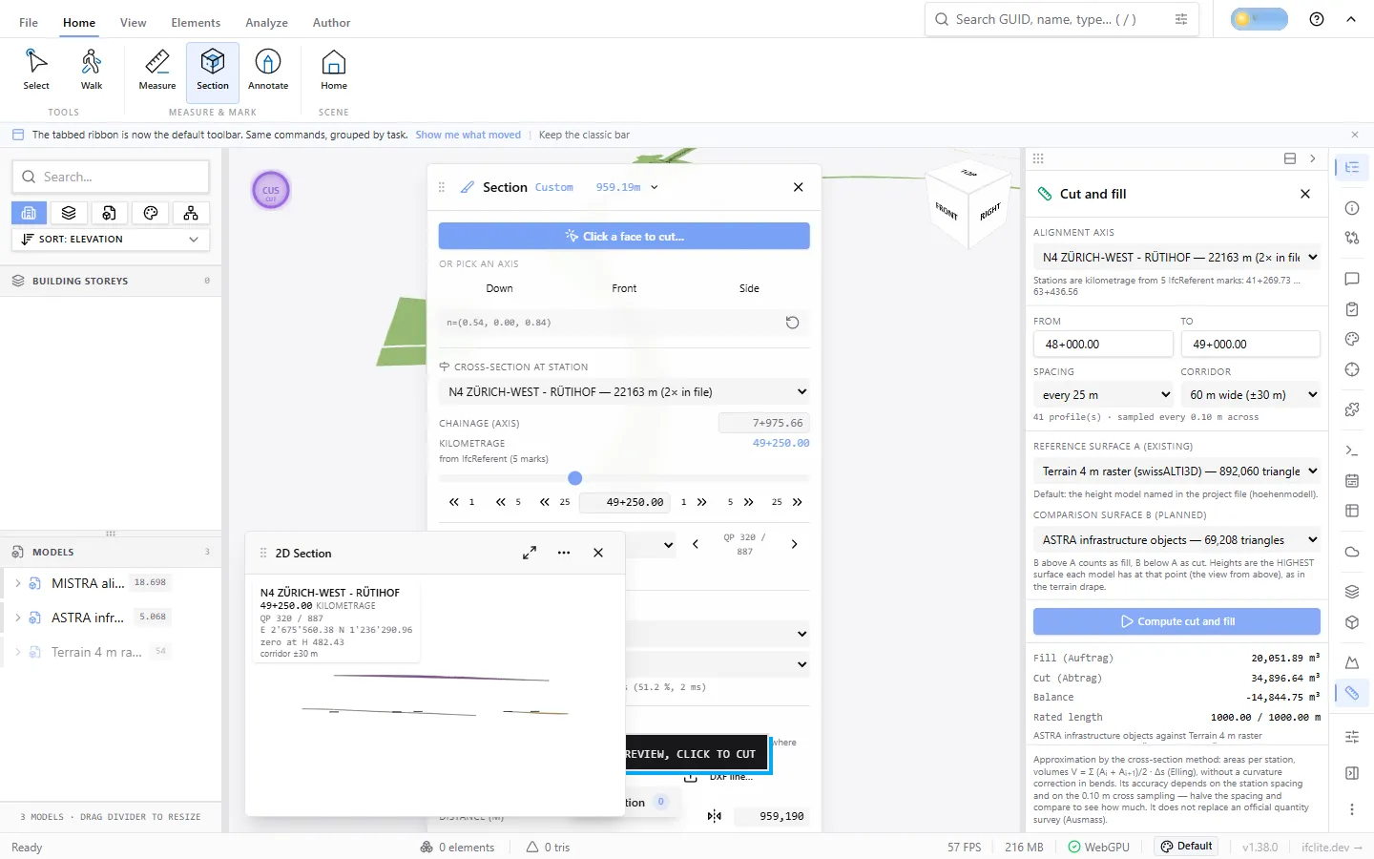Expand the 2D Section panel to fullscreen
Viewport: 1374px width, 859px height.
coord(530,553)
